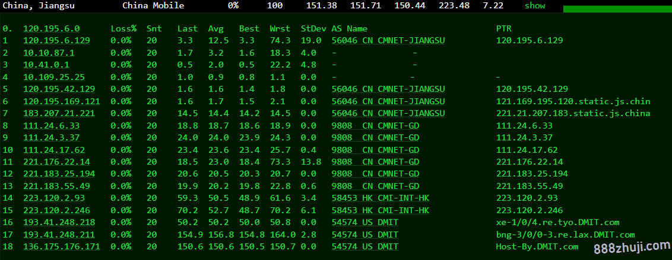
Task: Open the 54574 US DMIT link on hop 16
Action: 365,222
